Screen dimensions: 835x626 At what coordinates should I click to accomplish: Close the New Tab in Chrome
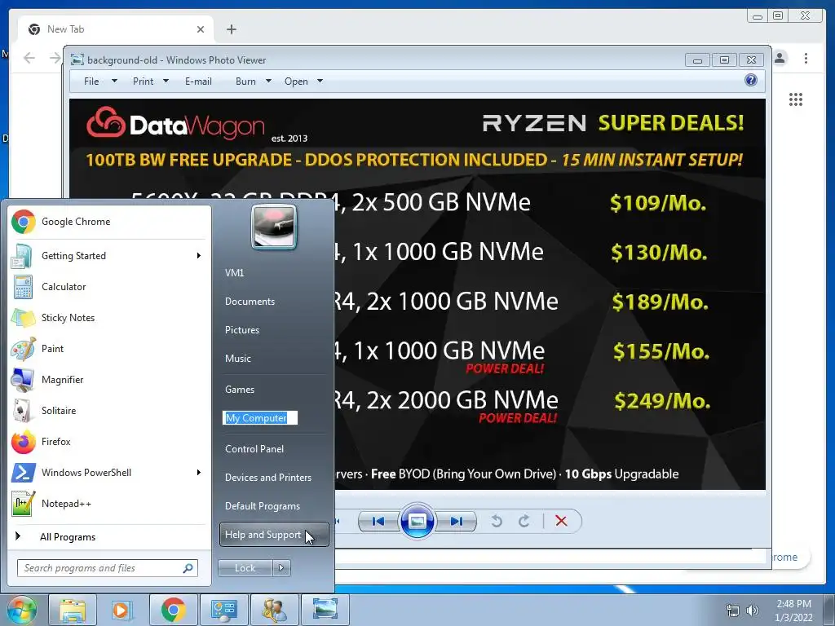201,29
